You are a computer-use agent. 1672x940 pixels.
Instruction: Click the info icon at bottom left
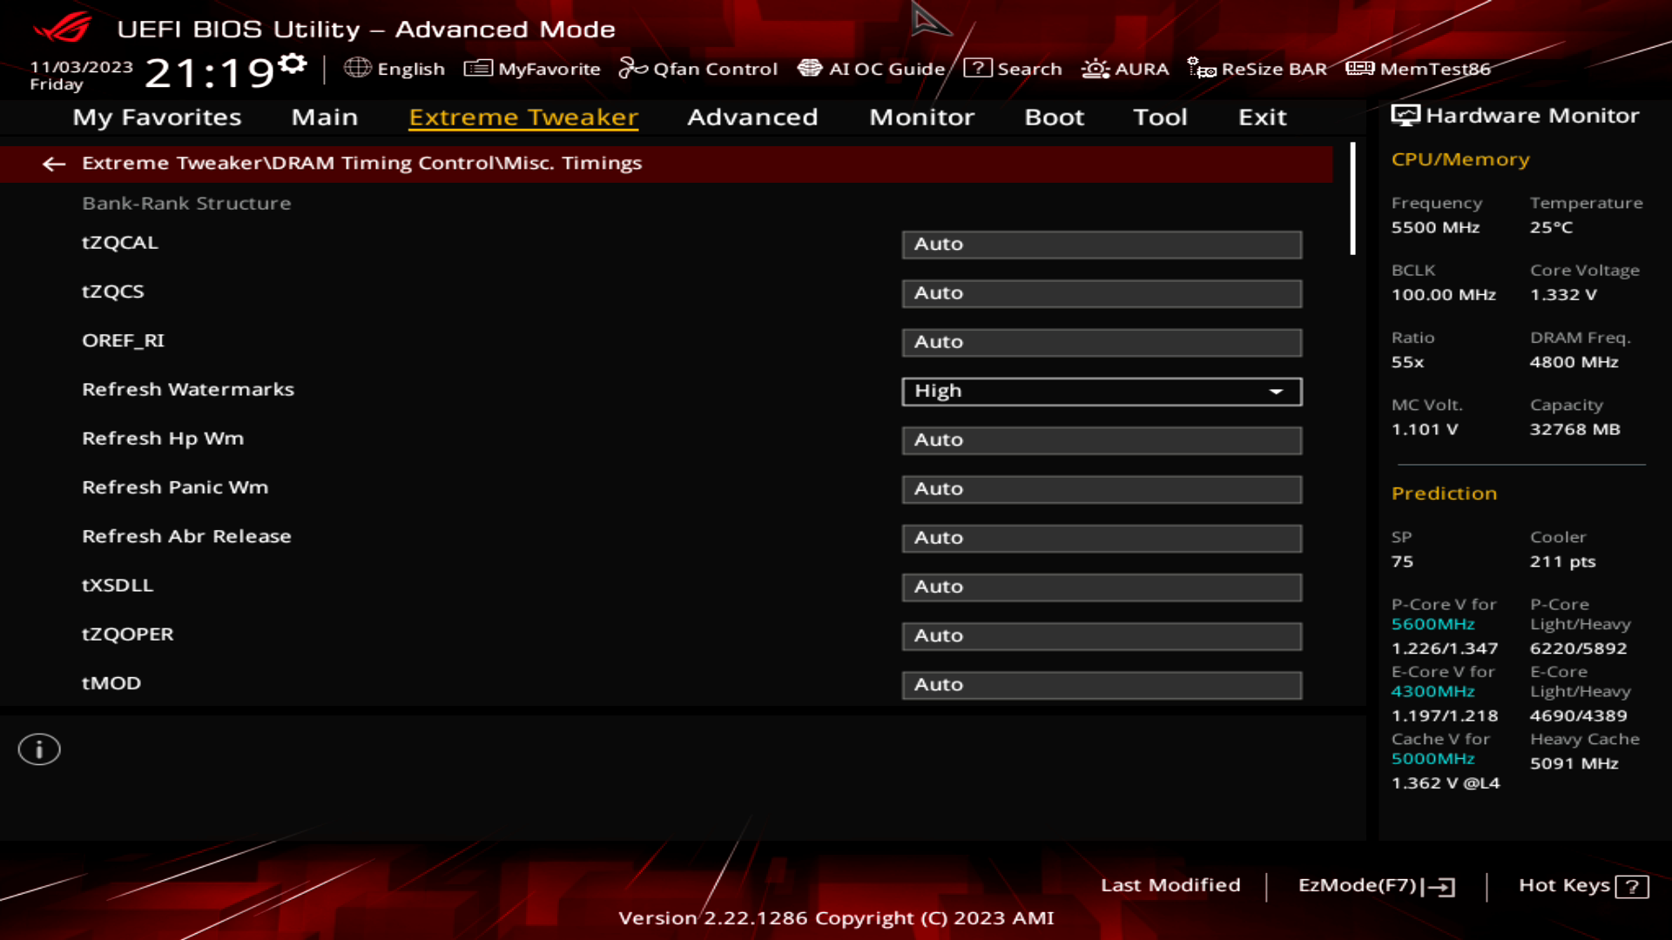click(x=39, y=749)
